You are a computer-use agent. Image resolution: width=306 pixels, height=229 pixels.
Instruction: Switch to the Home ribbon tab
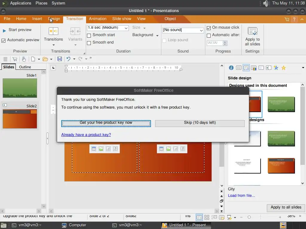coord(21,19)
